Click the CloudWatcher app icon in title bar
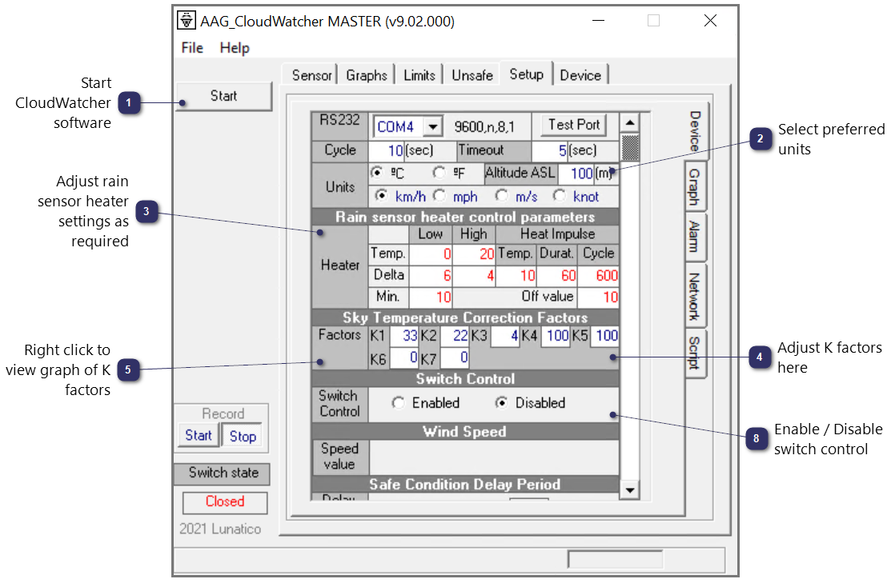Image resolution: width=891 pixels, height=583 pixels. pos(186,21)
